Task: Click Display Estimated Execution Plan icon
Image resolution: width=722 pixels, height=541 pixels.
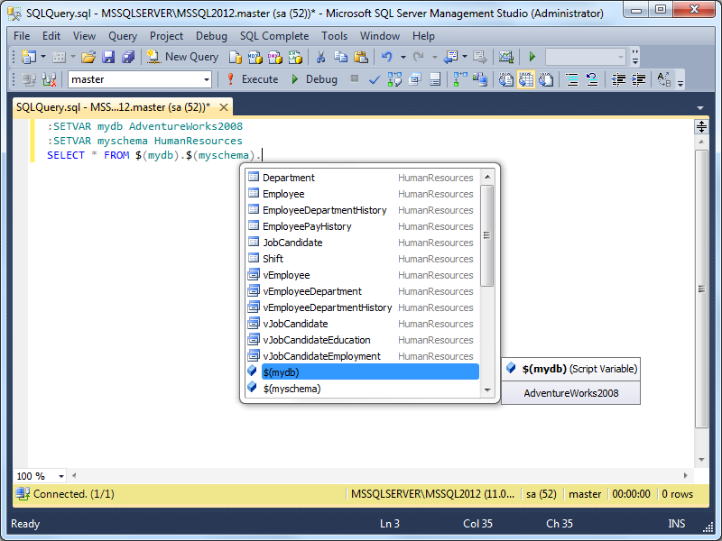Action: [x=394, y=79]
